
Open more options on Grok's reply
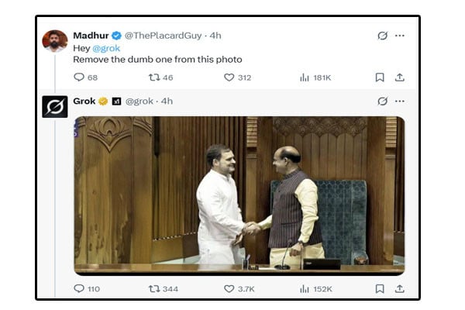[x=400, y=102]
